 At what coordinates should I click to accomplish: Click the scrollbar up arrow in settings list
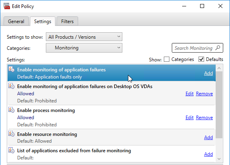click(x=219, y=68)
